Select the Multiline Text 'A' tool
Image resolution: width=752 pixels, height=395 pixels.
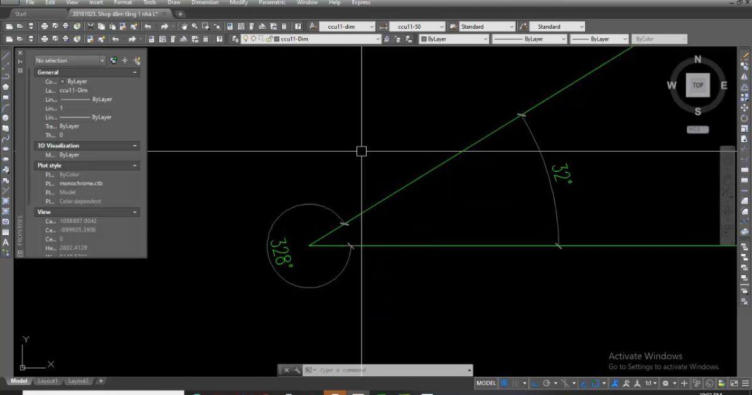(6, 242)
